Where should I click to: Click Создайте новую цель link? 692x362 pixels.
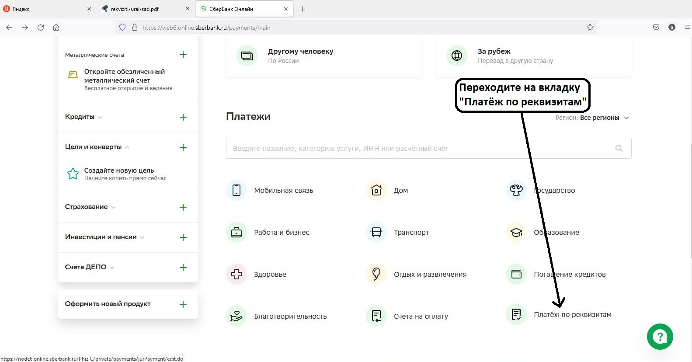119,171
